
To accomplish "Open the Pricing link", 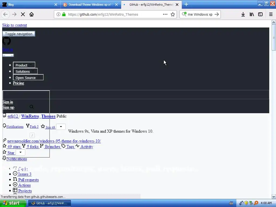I will 19,83.
